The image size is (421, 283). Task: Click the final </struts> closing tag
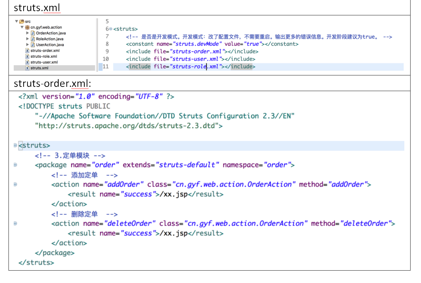36,263
